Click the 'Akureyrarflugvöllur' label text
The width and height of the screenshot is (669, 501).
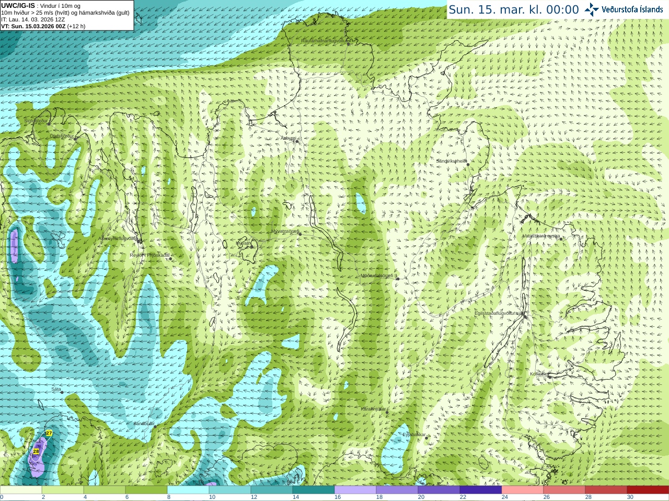click(x=118, y=238)
